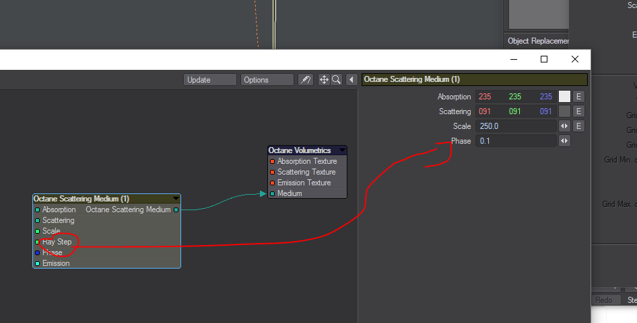
Task: Select the Octane Volumetrics node title
Action: [300, 150]
